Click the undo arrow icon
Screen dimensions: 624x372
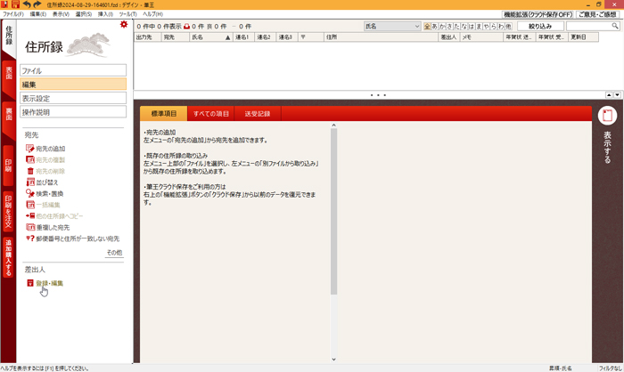[27, 4]
